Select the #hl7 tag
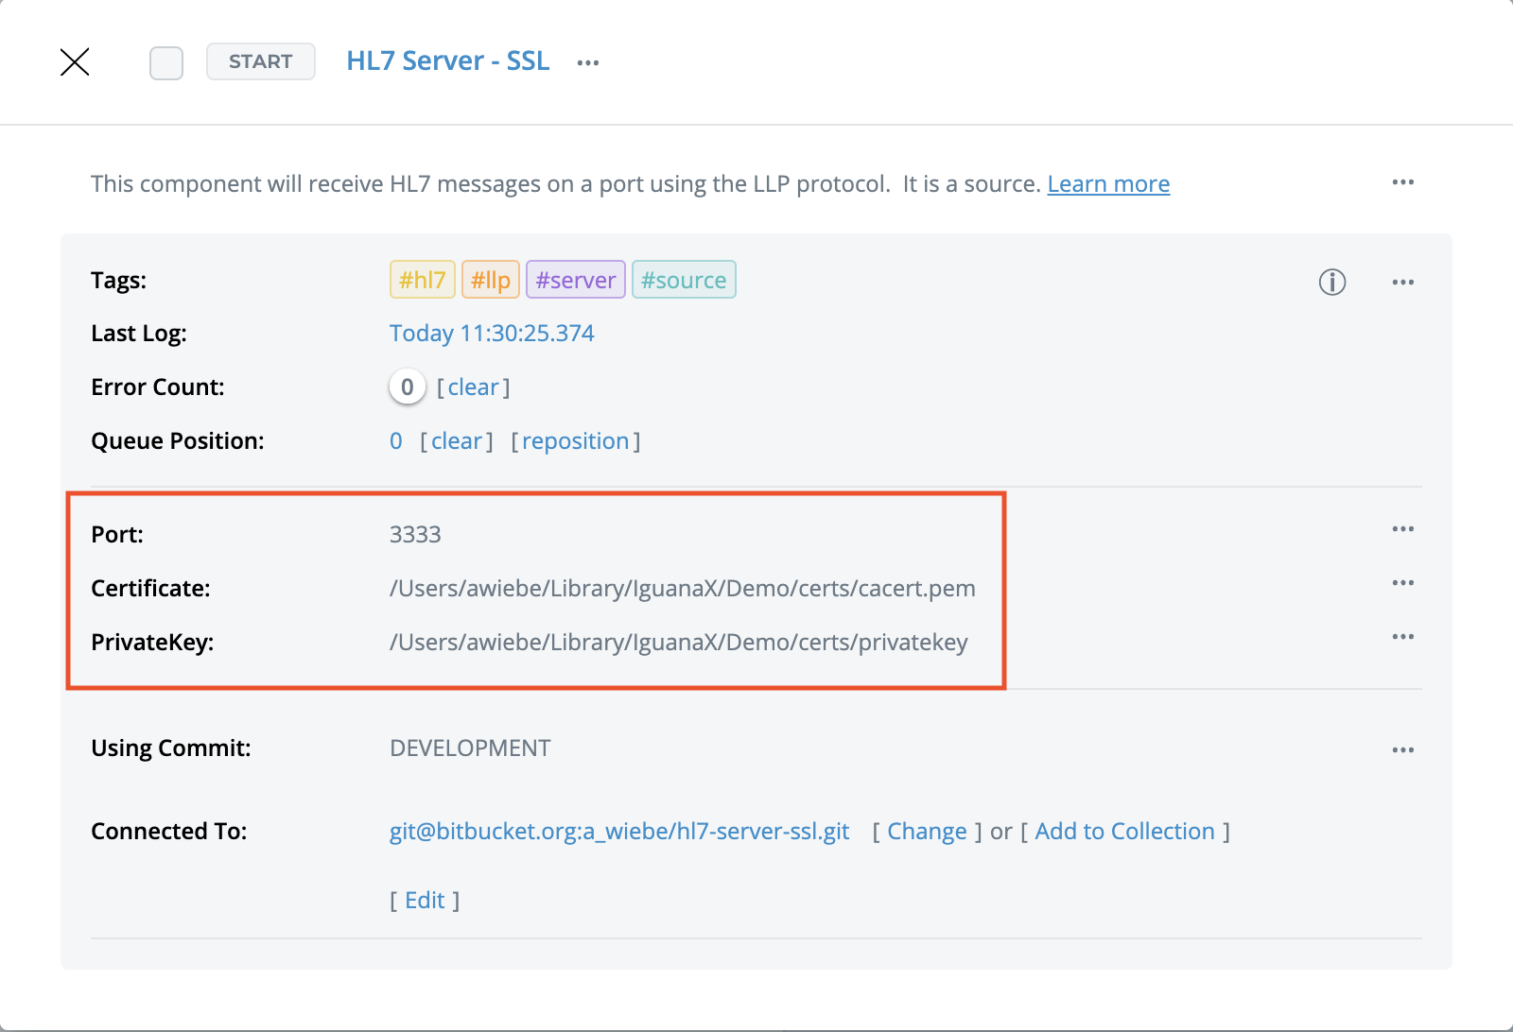1513x1032 pixels. pyautogui.click(x=422, y=281)
